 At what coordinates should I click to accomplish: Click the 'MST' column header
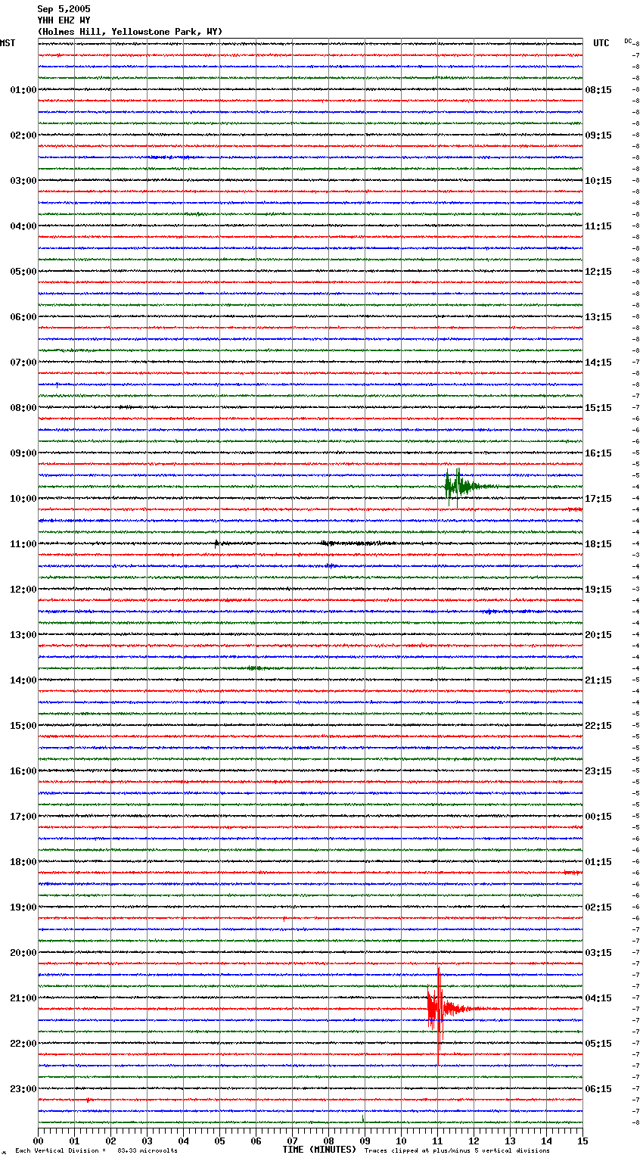(x=8, y=43)
